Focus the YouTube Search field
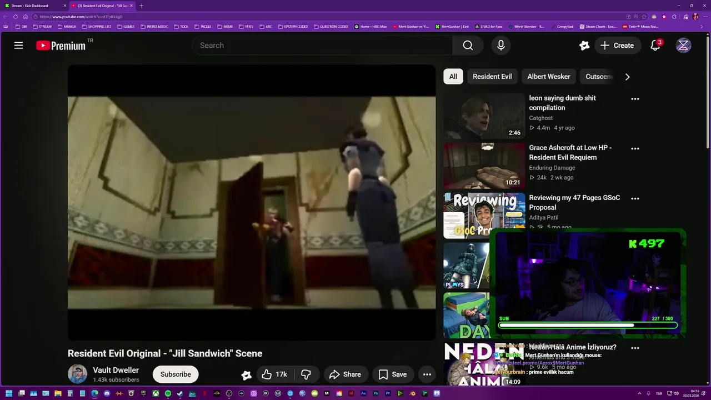The image size is (711, 400). 322,46
